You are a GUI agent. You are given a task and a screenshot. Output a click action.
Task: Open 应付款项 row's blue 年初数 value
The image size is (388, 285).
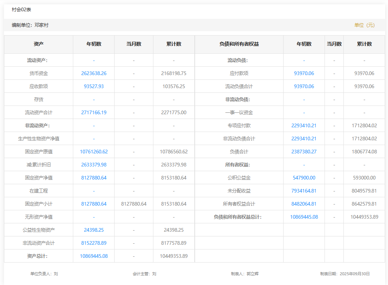(304, 73)
